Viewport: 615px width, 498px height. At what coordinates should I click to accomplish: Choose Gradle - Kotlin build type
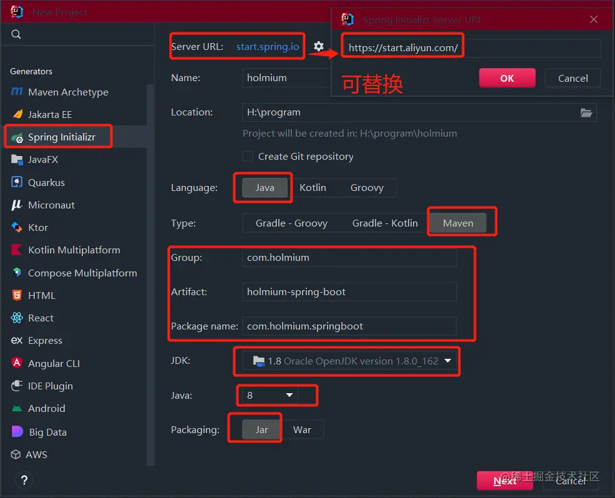click(385, 223)
